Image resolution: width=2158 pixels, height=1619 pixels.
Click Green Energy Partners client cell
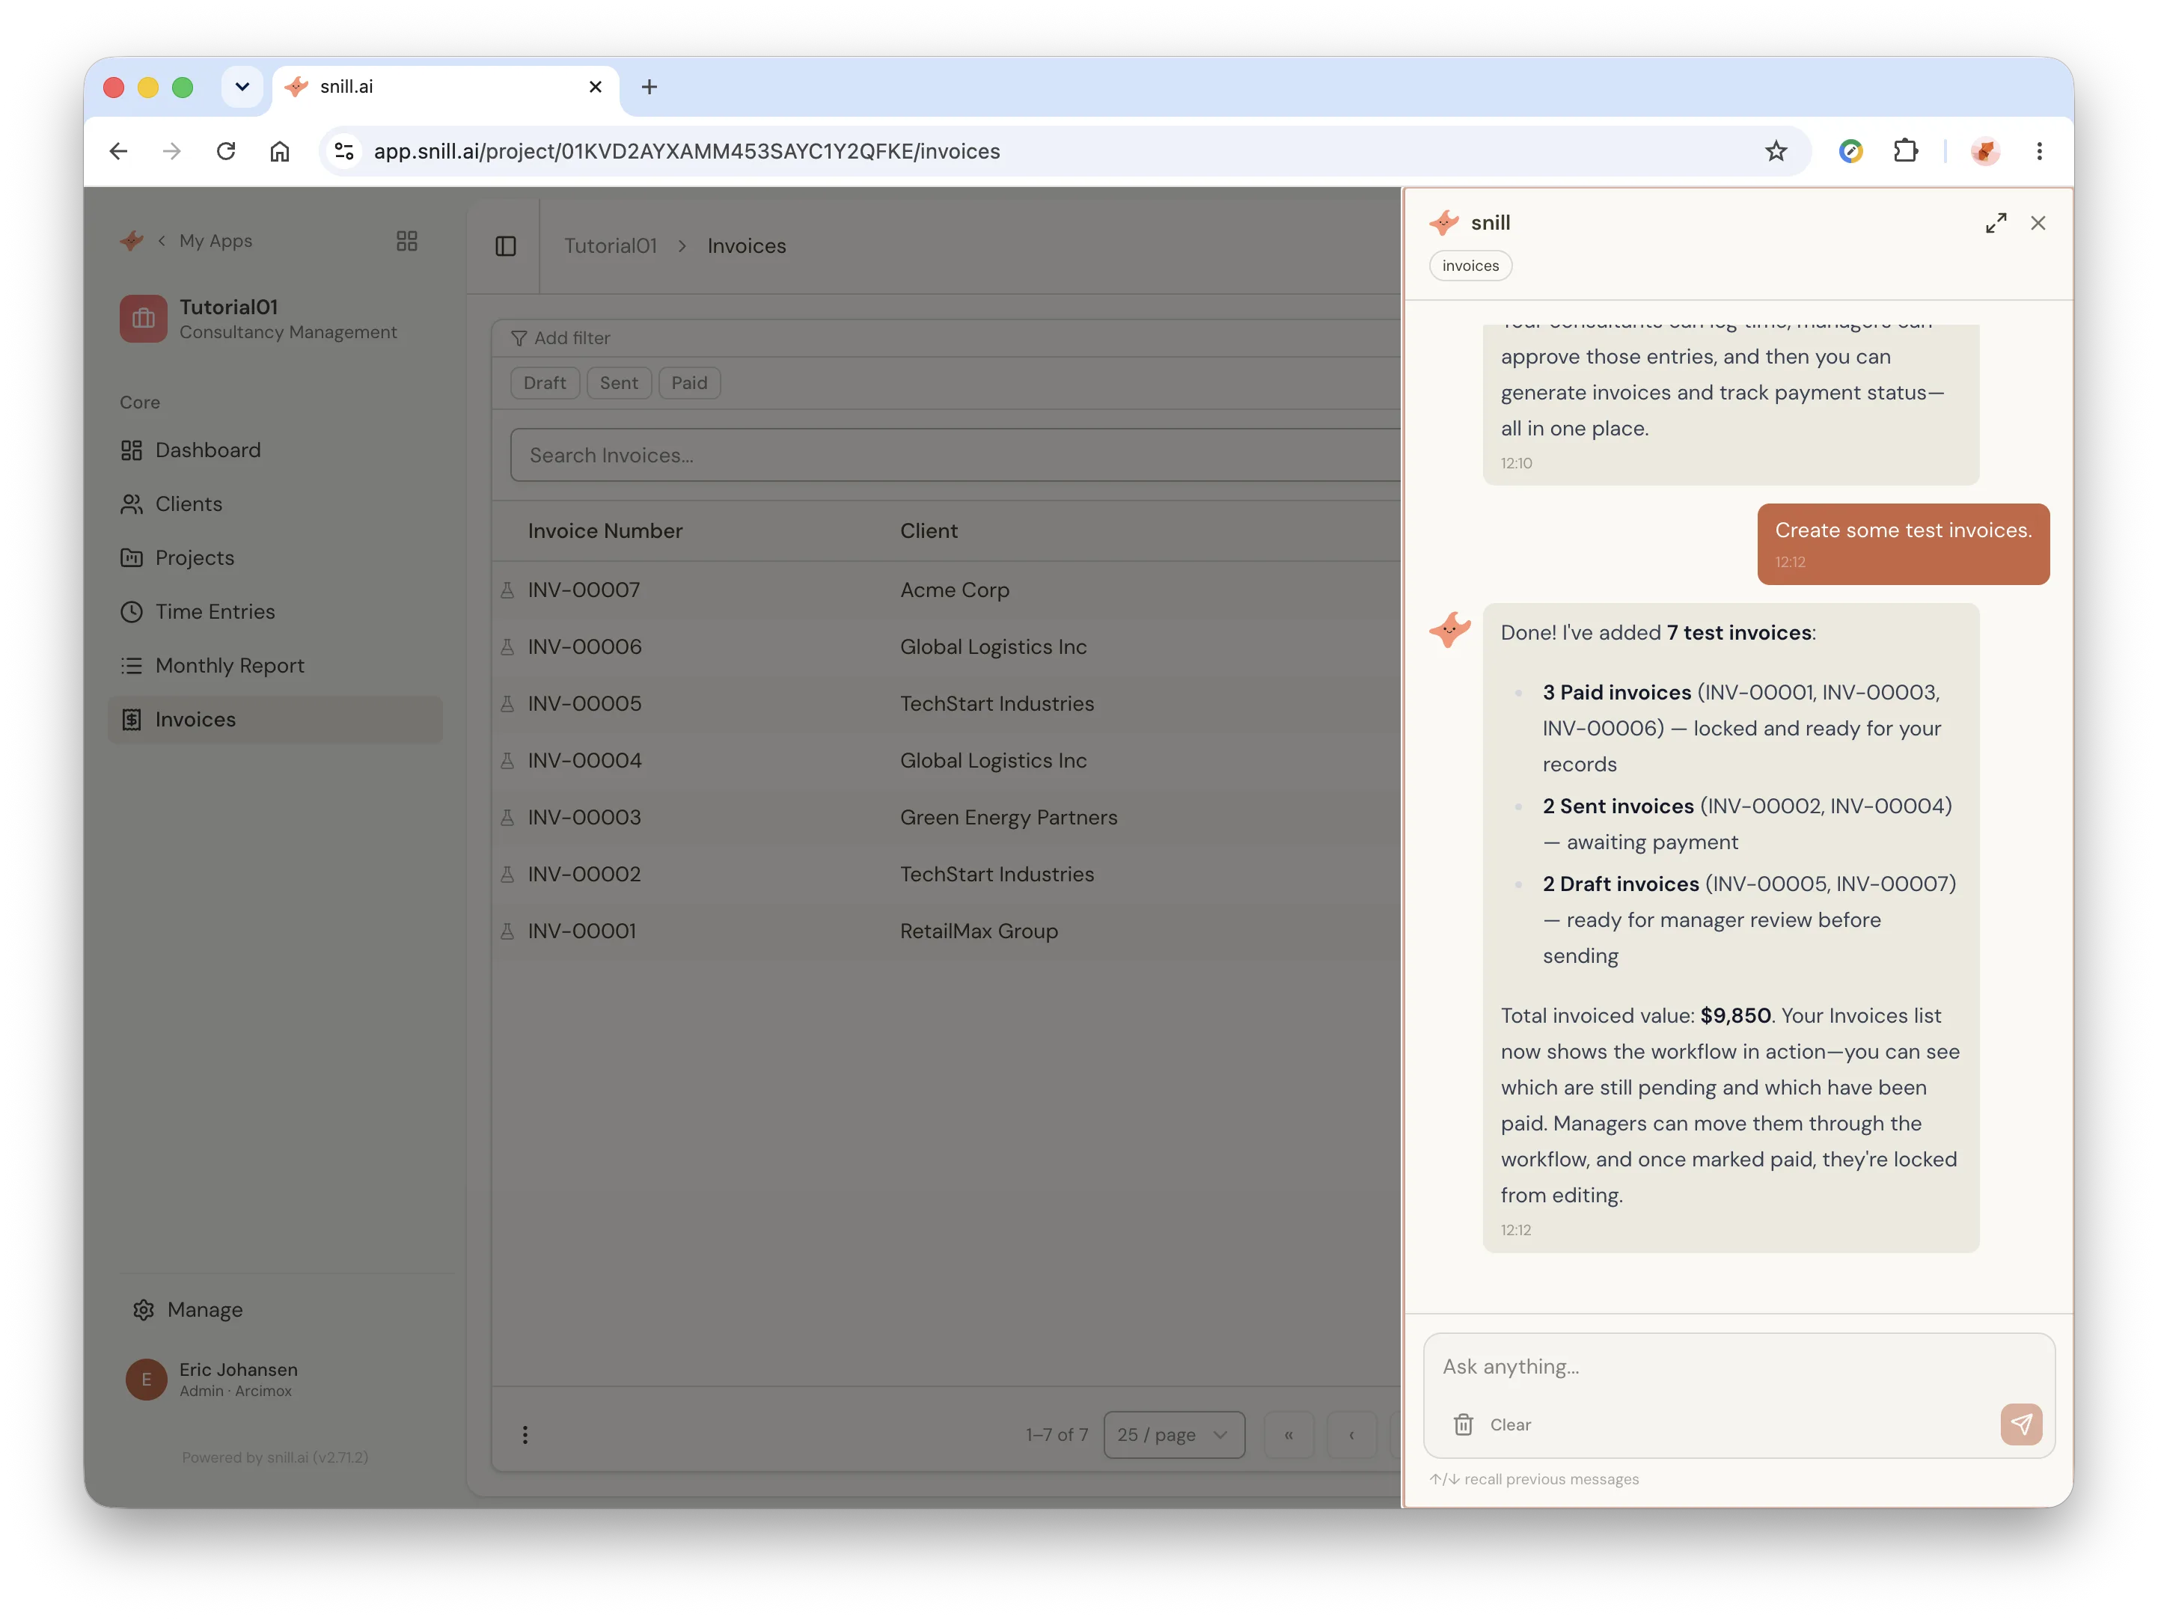[1009, 817]
